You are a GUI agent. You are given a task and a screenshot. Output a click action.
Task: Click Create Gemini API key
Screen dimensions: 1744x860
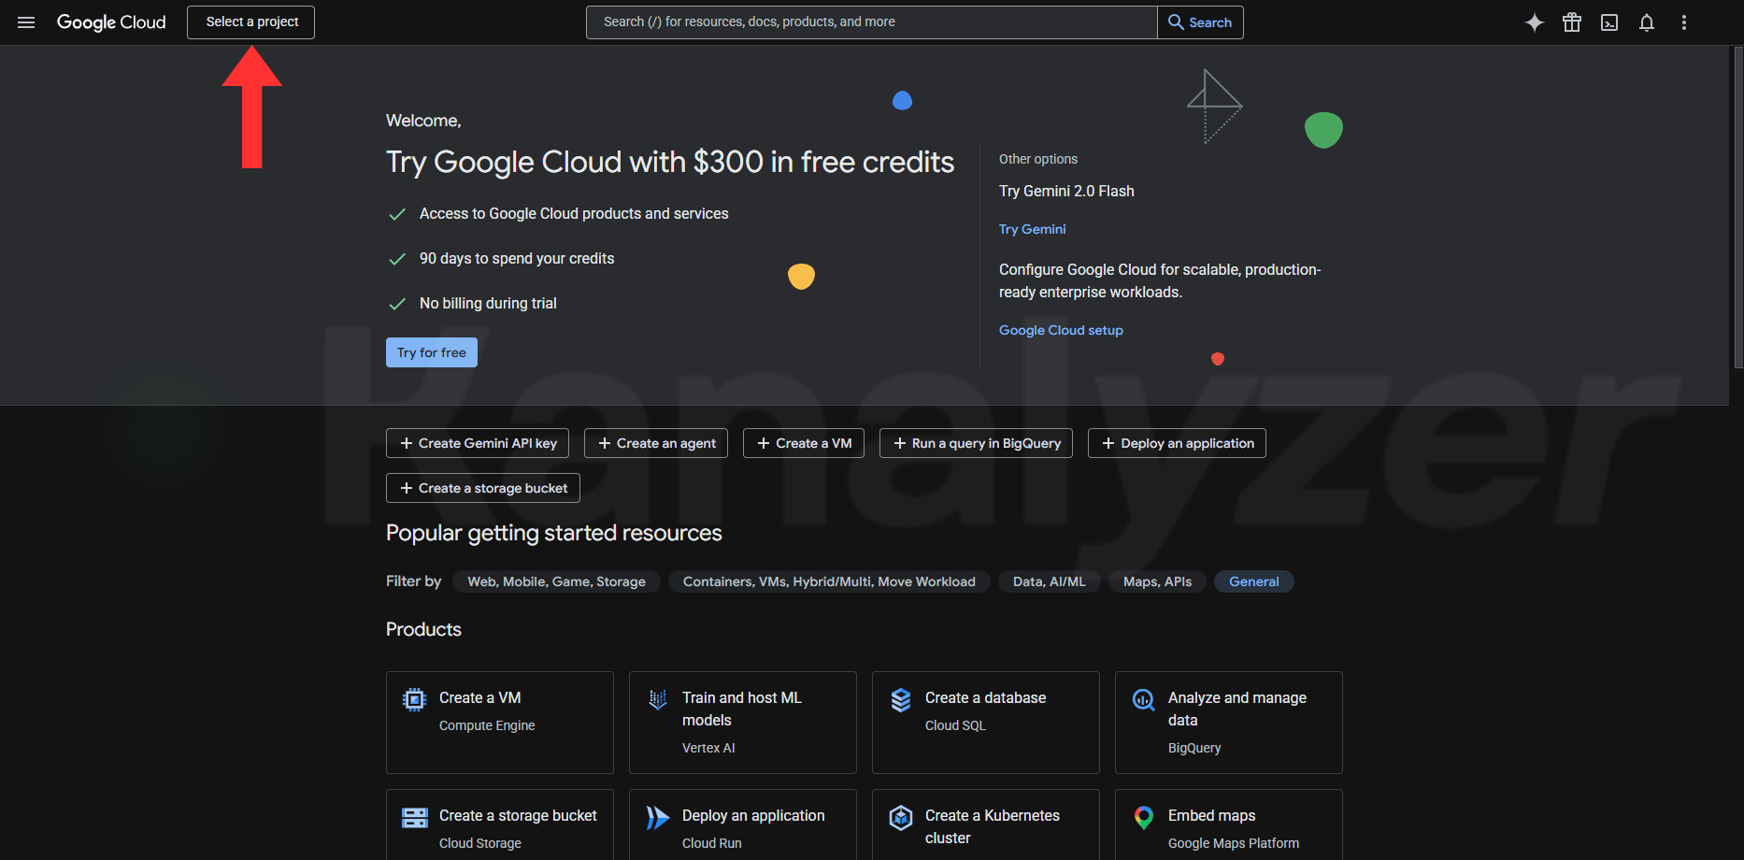click(x=478, y=443)
